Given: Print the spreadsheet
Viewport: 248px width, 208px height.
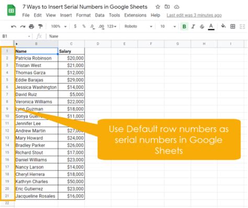Looking at the screenshot, I should (x=31, y=27).
